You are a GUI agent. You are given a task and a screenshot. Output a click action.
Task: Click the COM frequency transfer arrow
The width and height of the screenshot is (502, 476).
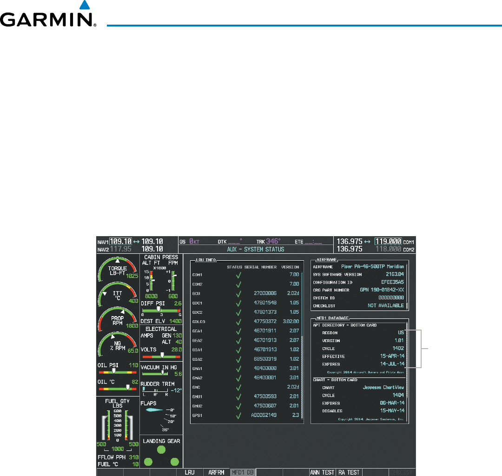[367, 242]
